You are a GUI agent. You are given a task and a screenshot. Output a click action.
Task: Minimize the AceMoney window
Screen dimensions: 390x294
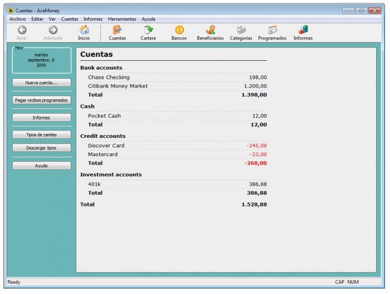pos(349,10)
